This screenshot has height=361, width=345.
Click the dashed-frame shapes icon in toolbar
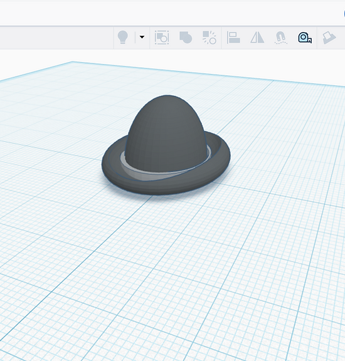click(162, 38)
